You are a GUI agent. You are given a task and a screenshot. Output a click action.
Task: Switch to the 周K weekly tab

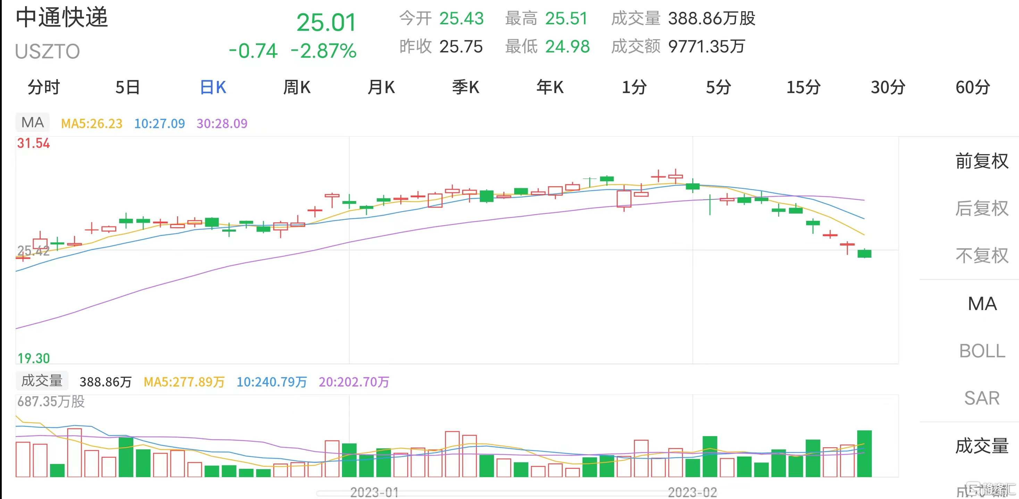(x=297, y=87)
